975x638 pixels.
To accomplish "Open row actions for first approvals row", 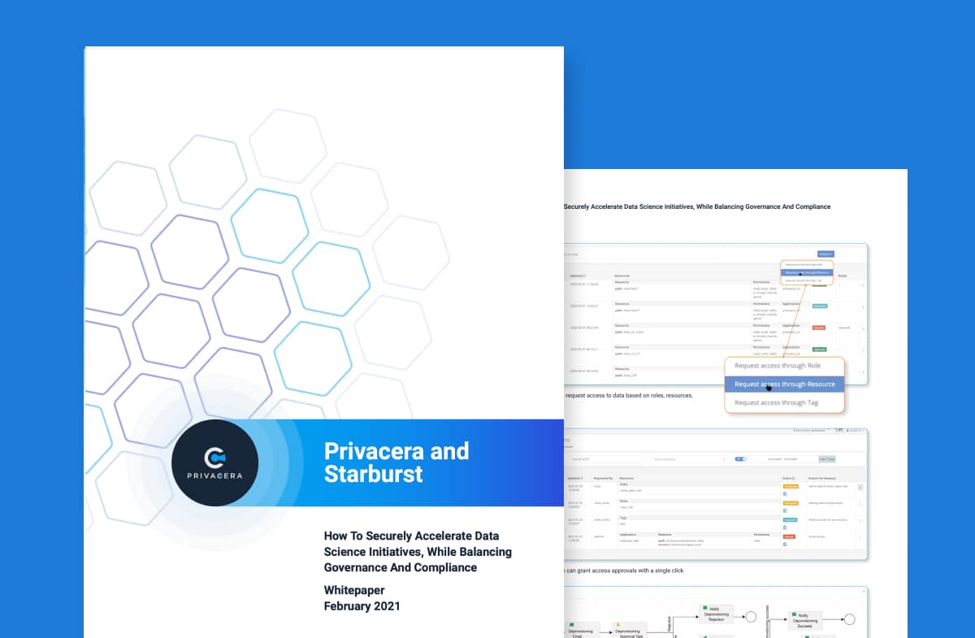I will tap(860, 487).
